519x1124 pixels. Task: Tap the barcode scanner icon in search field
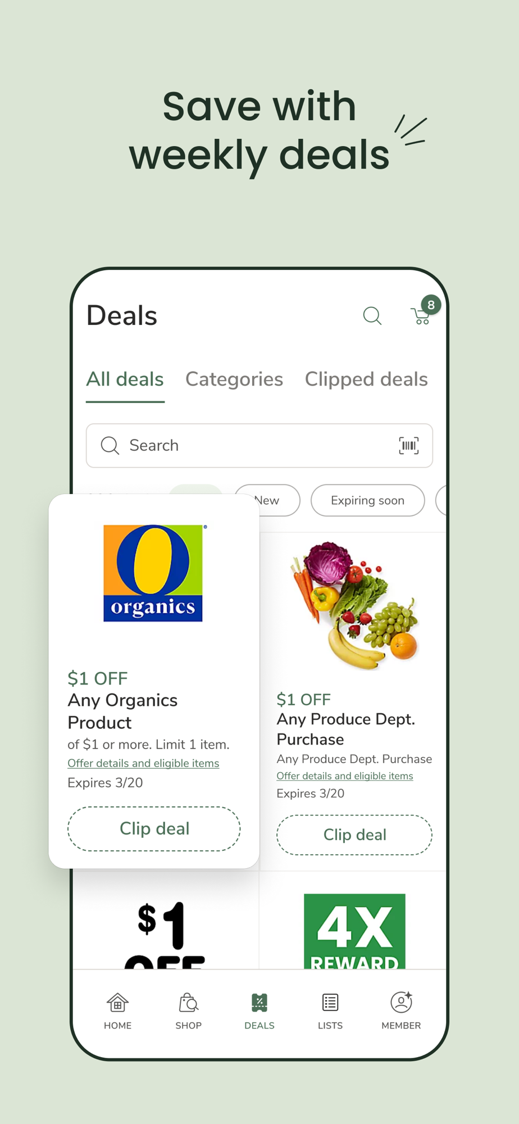tap(409, 446)
